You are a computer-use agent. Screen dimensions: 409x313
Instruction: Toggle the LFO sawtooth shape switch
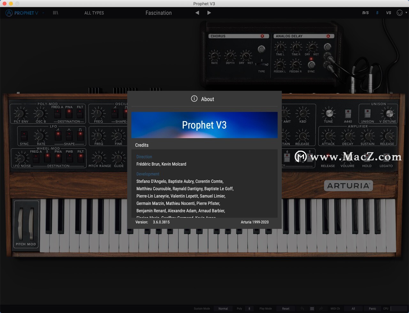pyautogui.click(x=58, y=136)
